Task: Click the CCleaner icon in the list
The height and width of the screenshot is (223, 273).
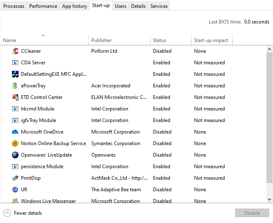Action: pyautogui.click(x=15, y=51)
